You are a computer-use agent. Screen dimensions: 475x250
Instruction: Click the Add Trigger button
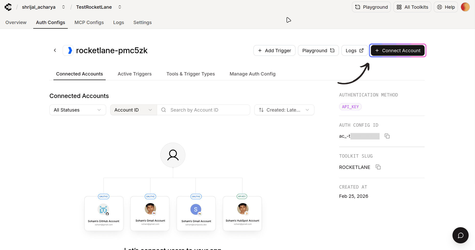274,50
